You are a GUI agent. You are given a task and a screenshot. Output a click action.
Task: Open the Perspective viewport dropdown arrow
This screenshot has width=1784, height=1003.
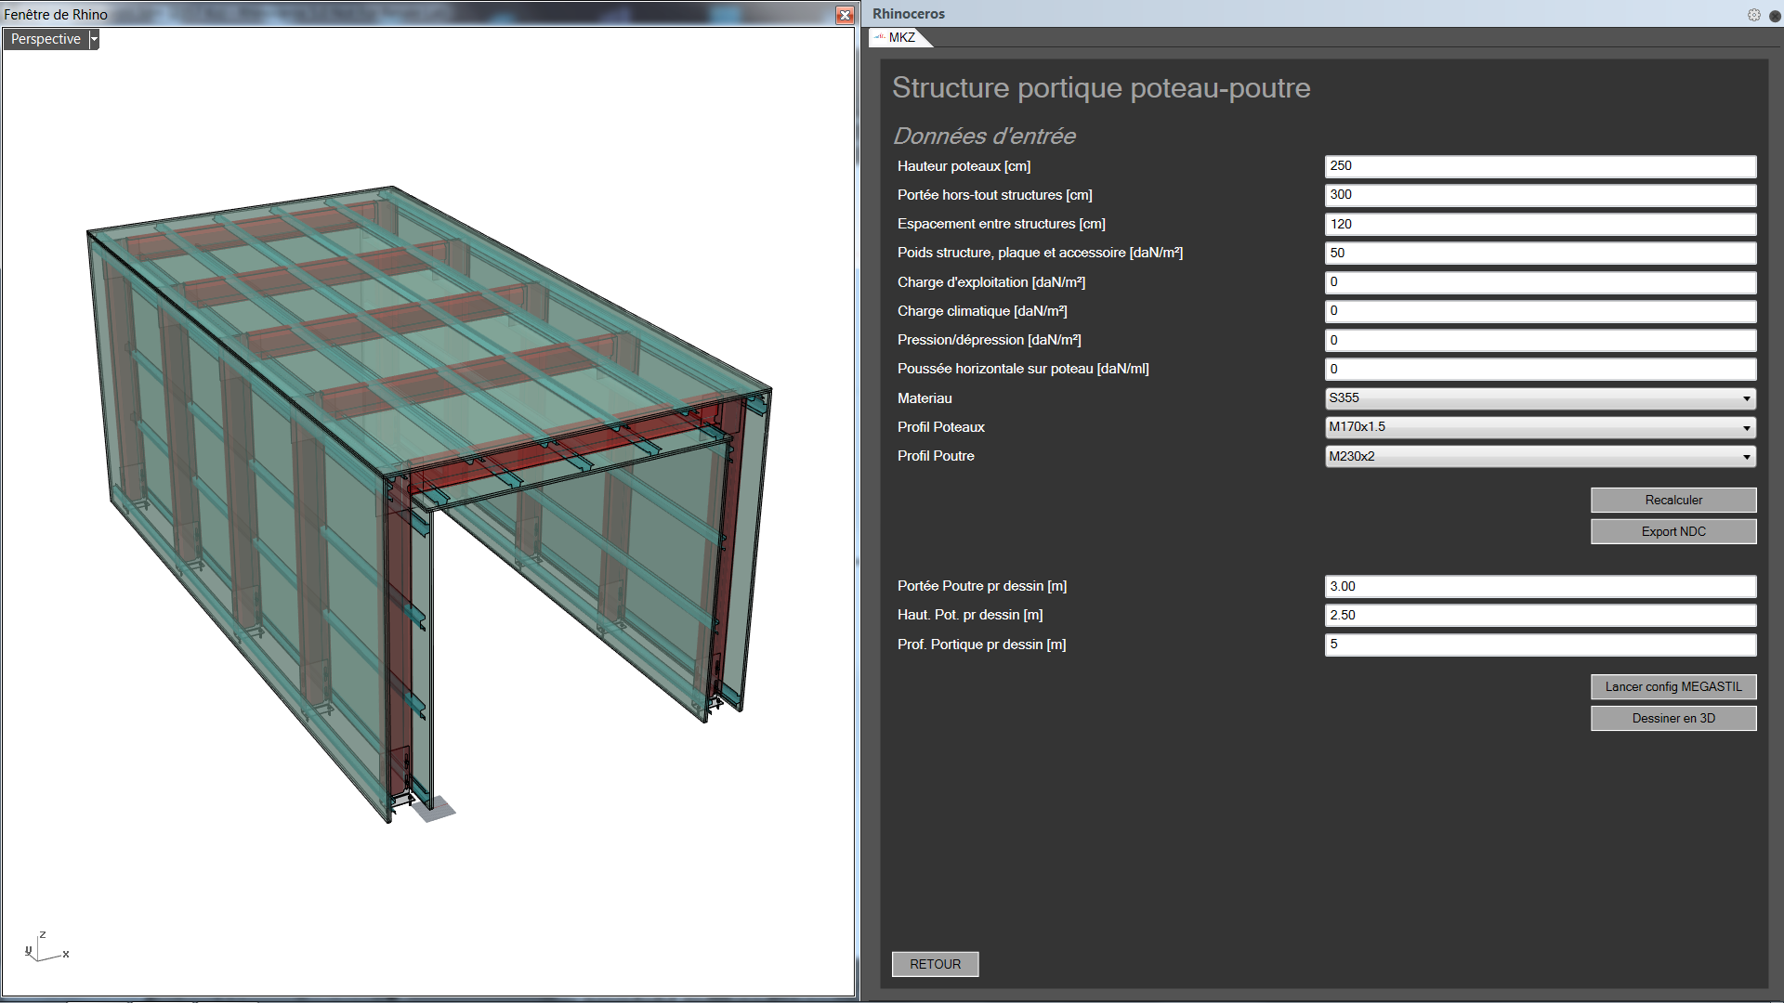click(x=94, y=39)
